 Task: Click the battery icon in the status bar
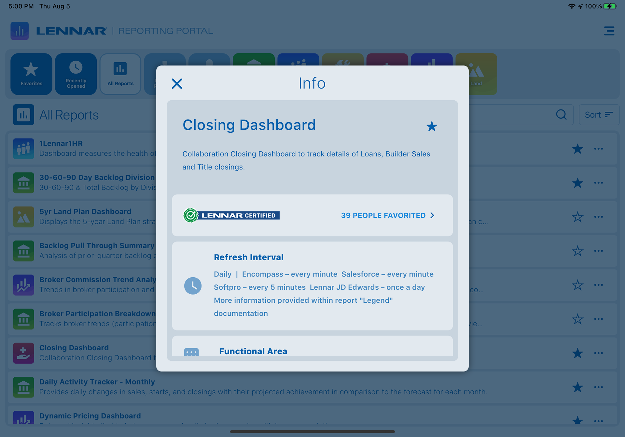coord(610,6)
